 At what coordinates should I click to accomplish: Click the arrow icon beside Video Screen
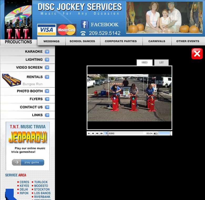pyautogui.click(x=47, y=68)
